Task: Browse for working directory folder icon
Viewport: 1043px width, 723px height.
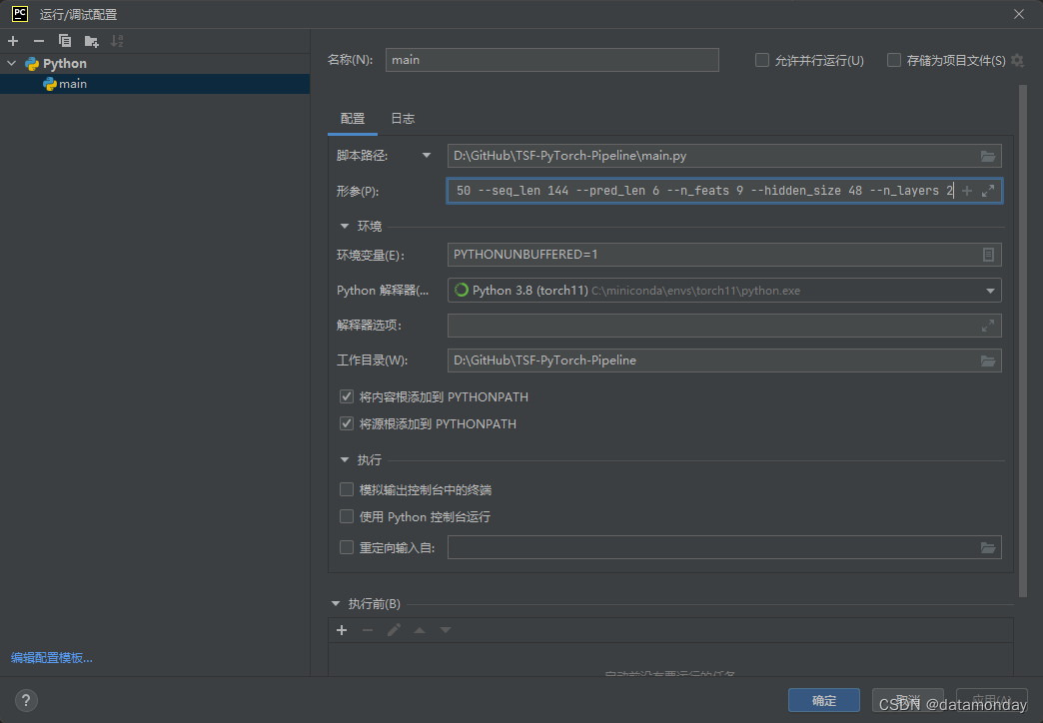Action: 988,361
